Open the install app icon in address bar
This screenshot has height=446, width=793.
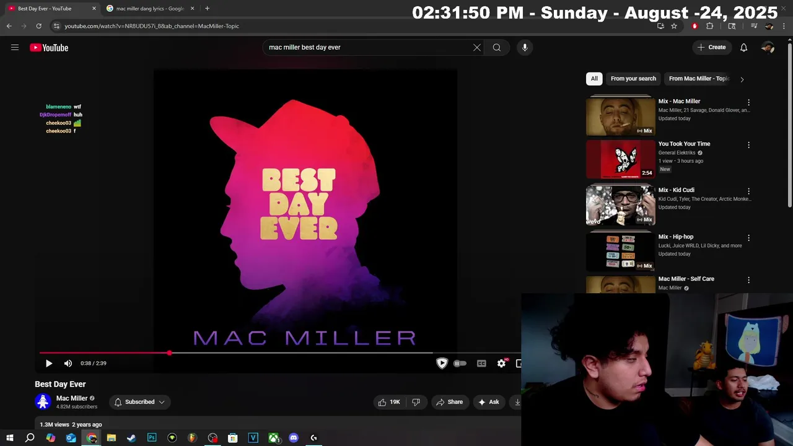(660, 26)
